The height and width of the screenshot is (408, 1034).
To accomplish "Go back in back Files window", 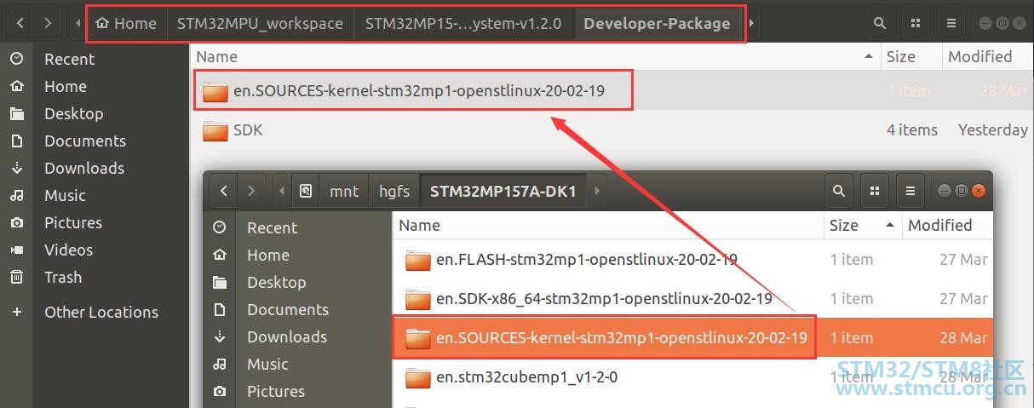I will [x=20, y=23].
